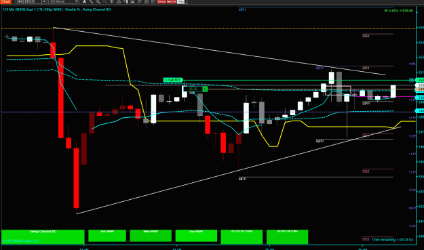
Task: Toggle the US ETH OR 15 Min button
Action: [x=242, y=236]
